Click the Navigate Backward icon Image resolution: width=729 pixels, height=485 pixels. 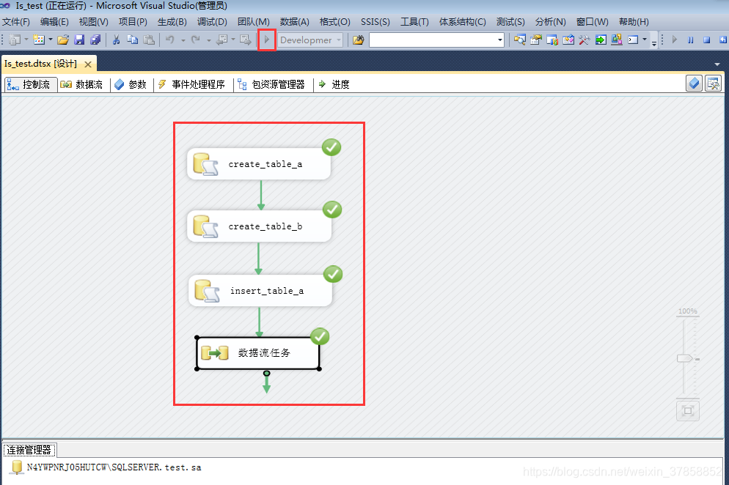222,40
